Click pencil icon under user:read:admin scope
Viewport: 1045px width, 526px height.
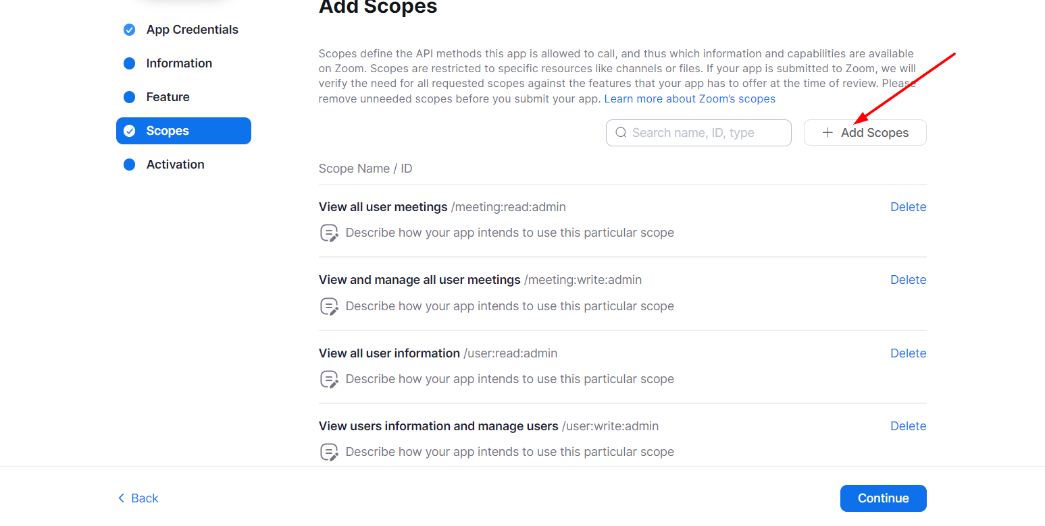[329, 379]
